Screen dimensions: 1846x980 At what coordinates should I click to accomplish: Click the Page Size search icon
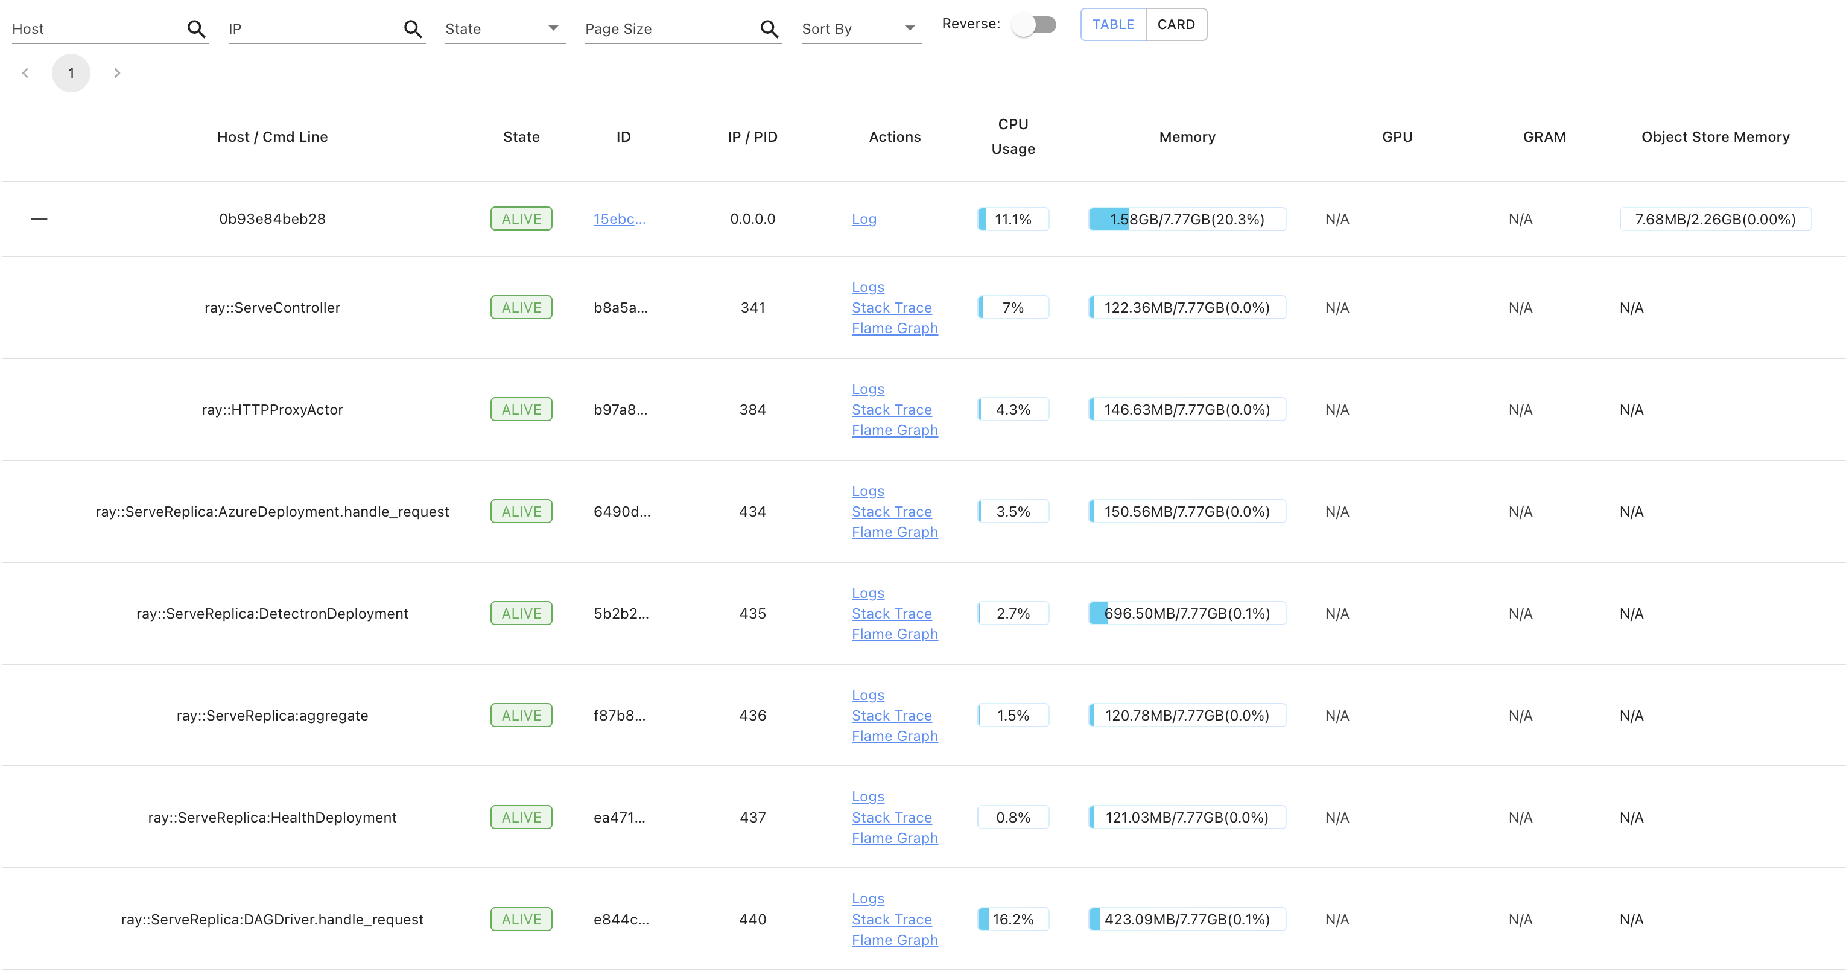click(x=768, y=29)
